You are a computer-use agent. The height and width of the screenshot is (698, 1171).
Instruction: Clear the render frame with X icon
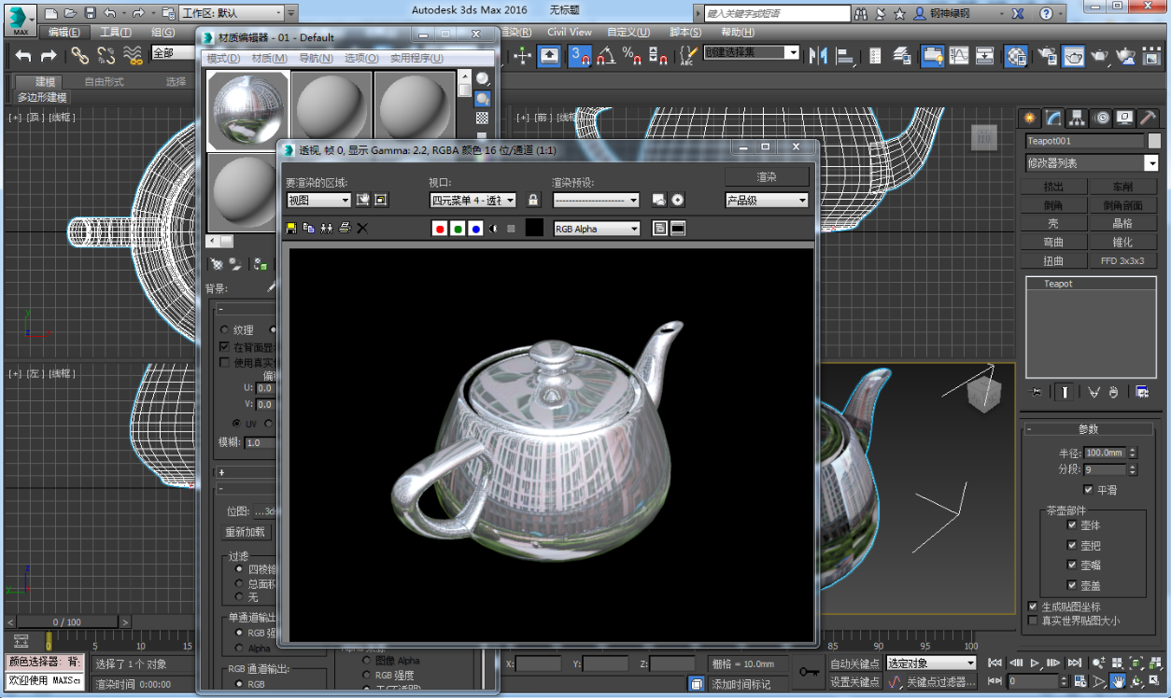[x=362, y=229]
